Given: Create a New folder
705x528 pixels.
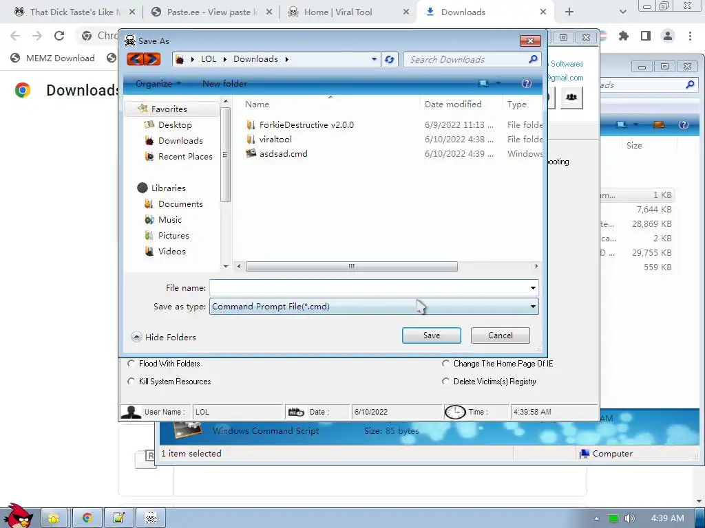Looking at the screenshot, I should (x=224, y=83).
